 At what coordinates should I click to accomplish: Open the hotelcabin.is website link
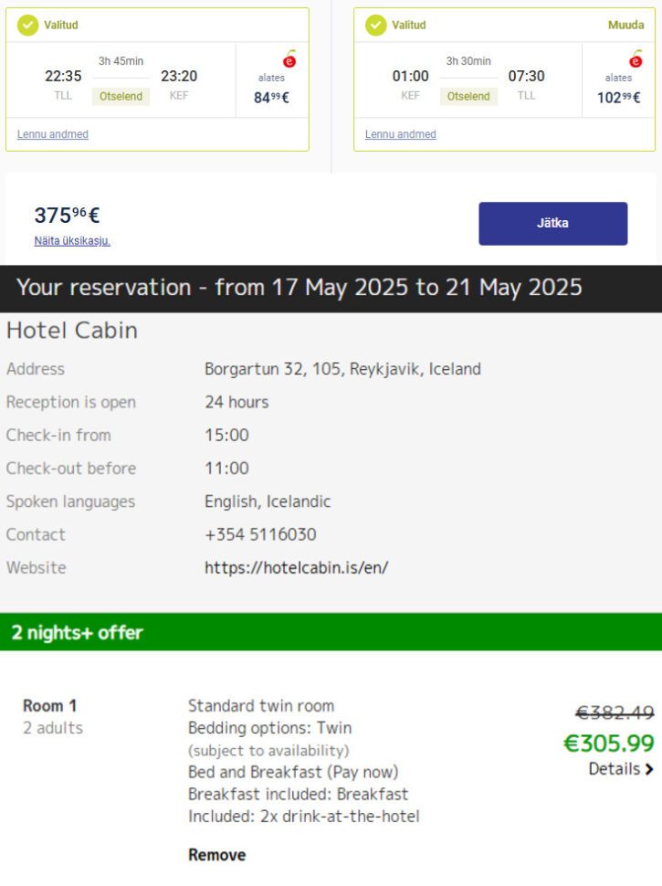coord(297,567)
